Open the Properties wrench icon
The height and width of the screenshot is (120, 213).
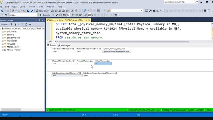(150, 11)
